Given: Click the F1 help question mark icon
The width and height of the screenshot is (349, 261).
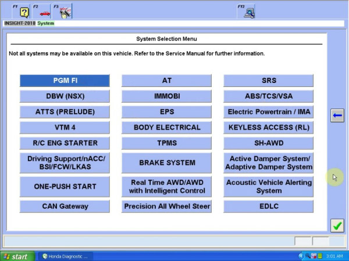Looking at the screenshot, I should tap(25, 12).
